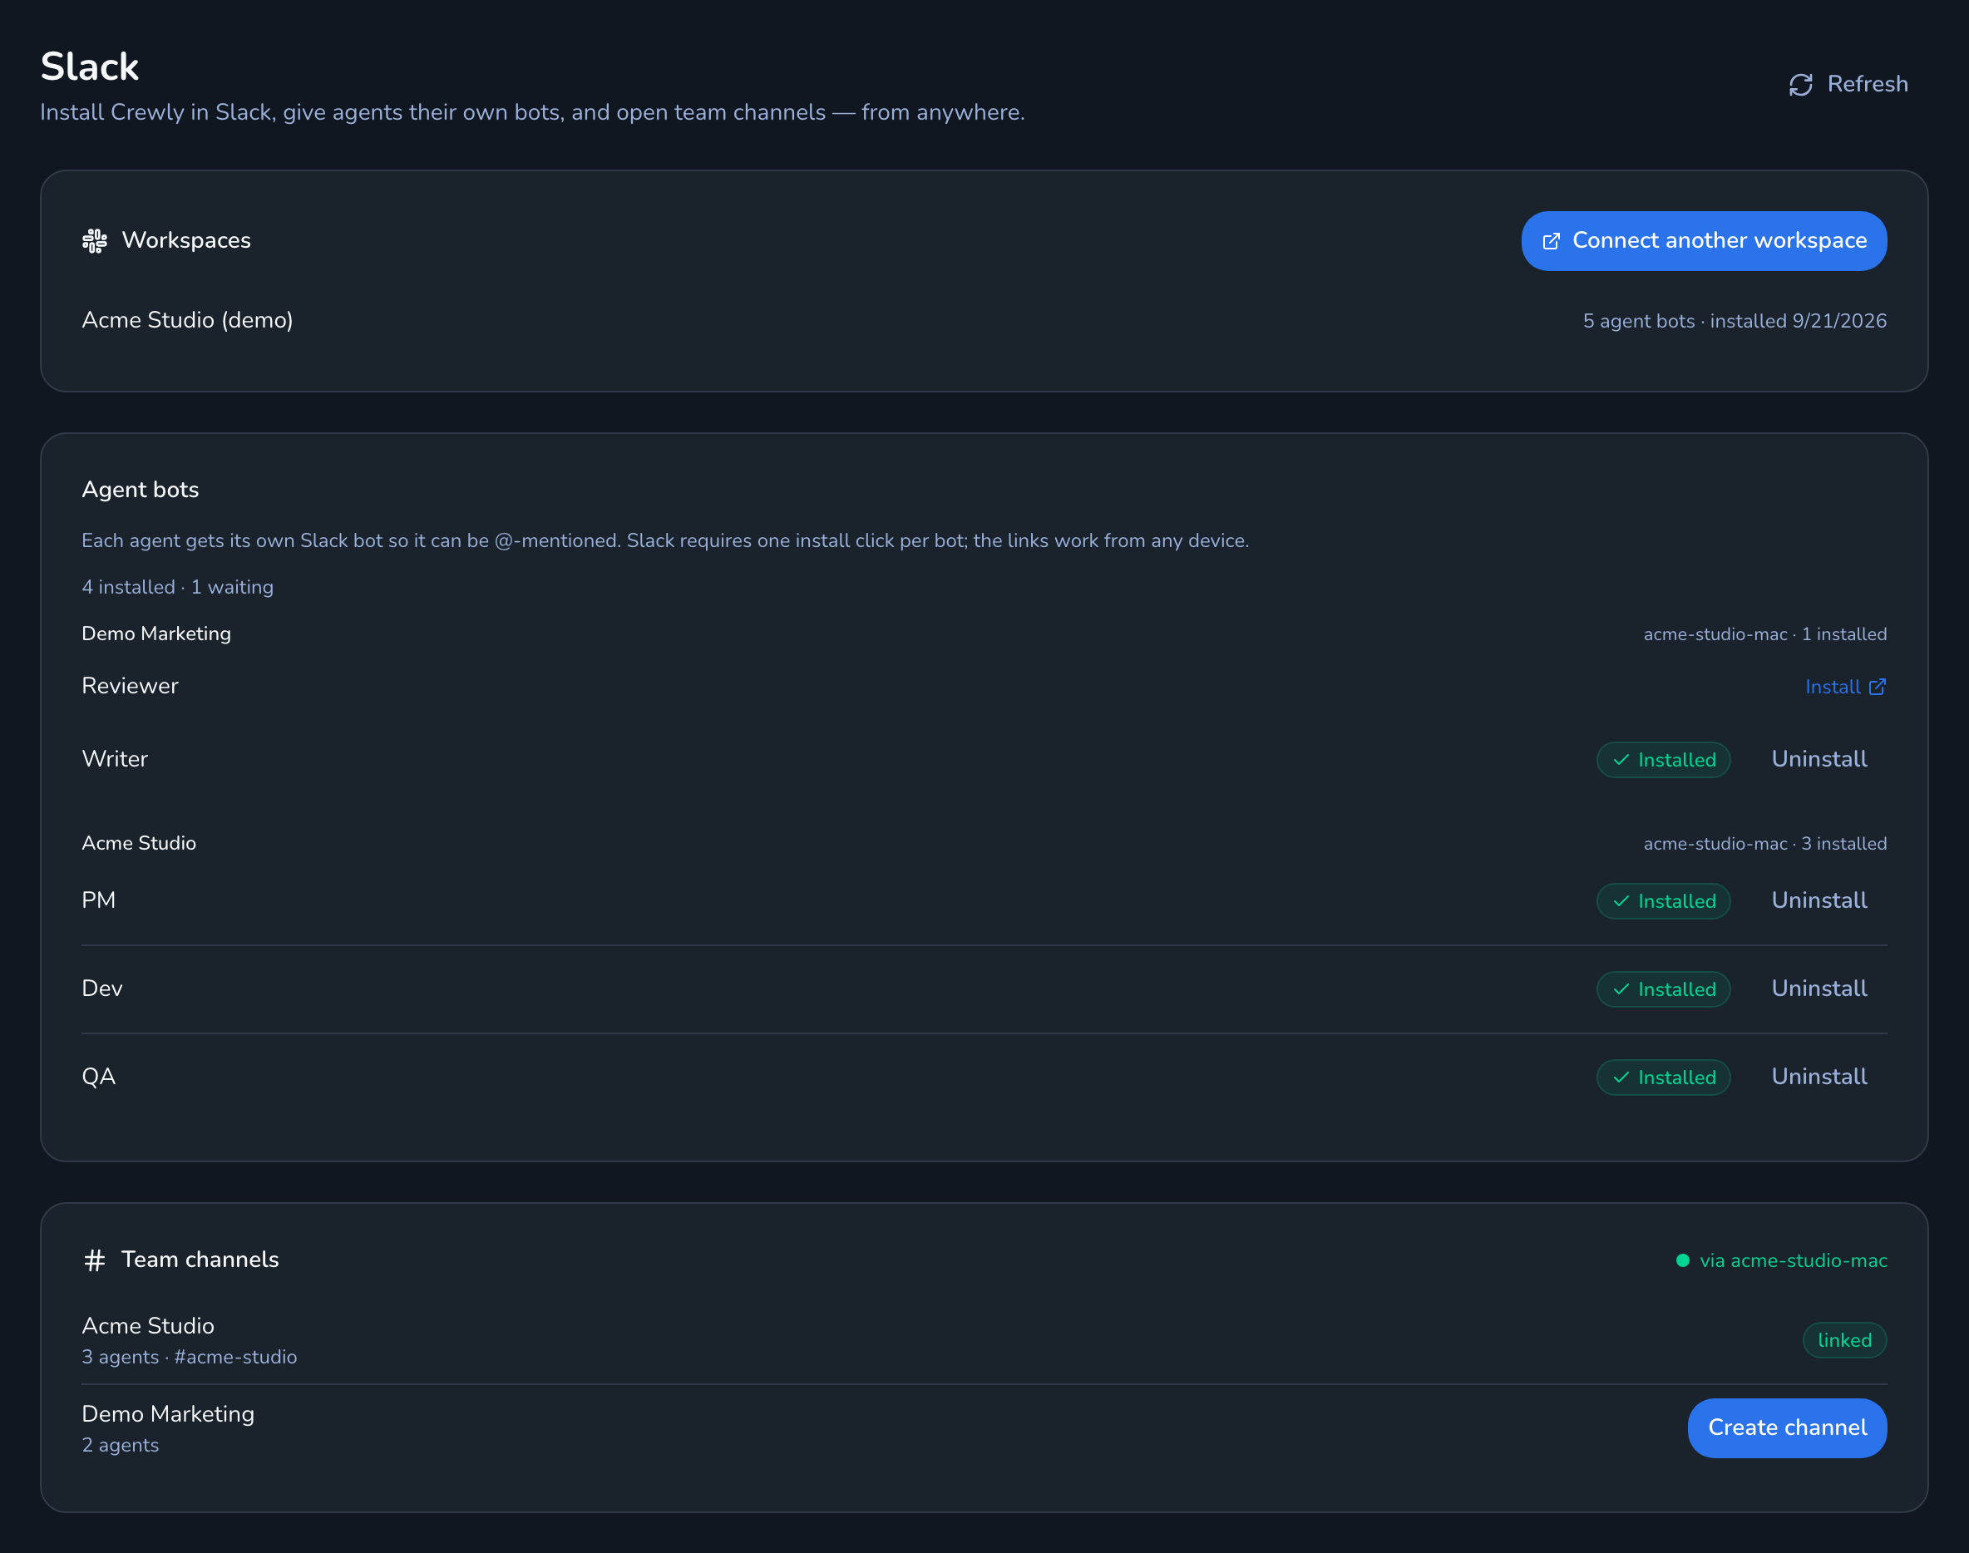The height and width of the screenshot is (1553, 1969).
Task: Select the Acme Studio (demo) workspace row
Action: (984, 320)
